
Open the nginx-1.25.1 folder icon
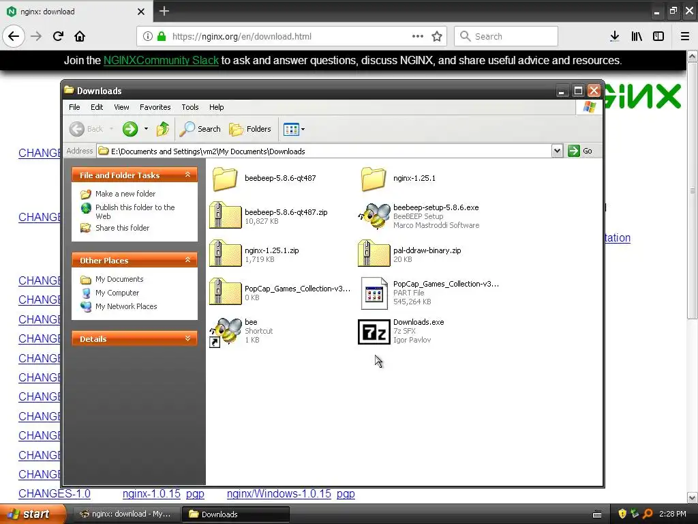(x=374, y=178)
